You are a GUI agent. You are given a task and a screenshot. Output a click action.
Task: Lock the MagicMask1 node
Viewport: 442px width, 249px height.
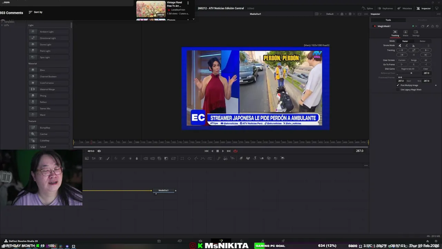[x=432, y=26]
